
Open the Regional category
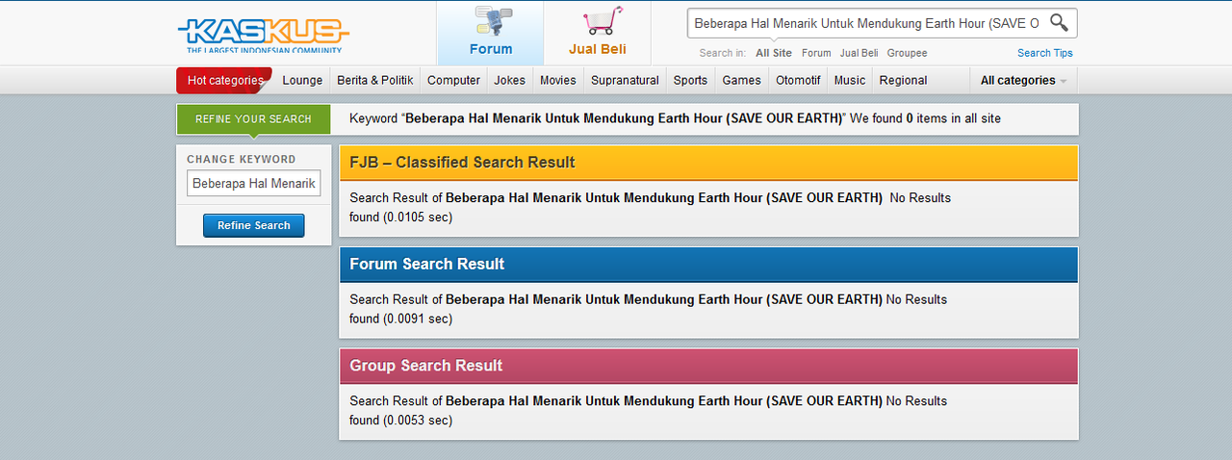(903, 81)
